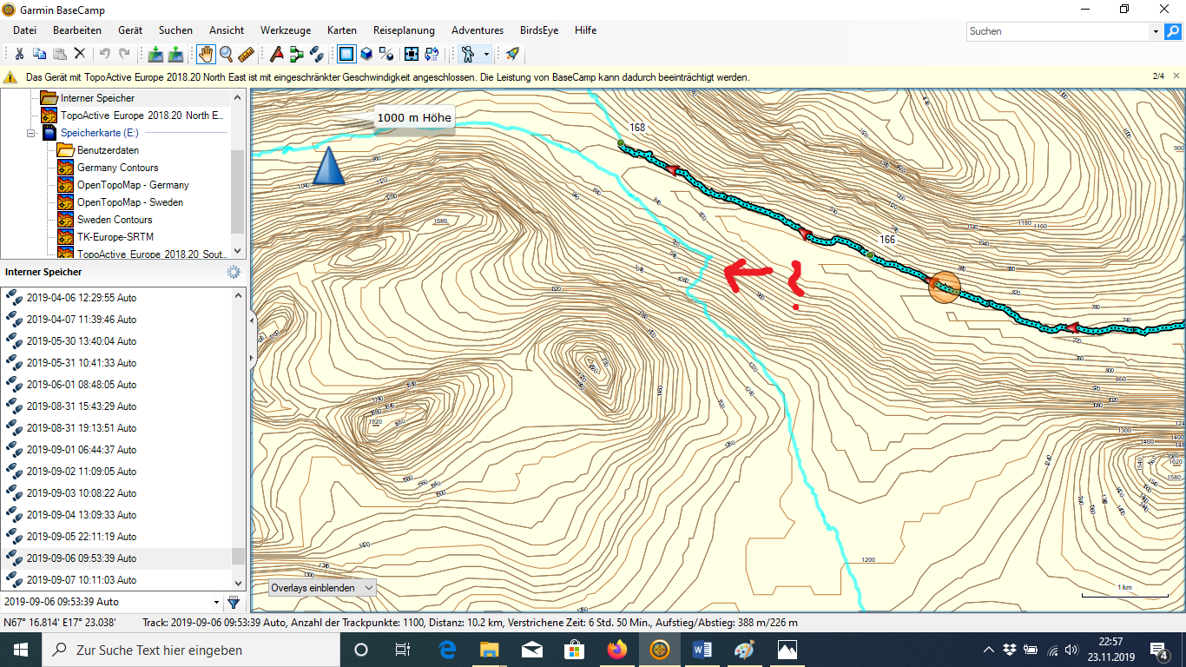This screenshot has height=667, width=1186.
Task: Click the Delete X toolbar icon
Action: pos(79,54)
